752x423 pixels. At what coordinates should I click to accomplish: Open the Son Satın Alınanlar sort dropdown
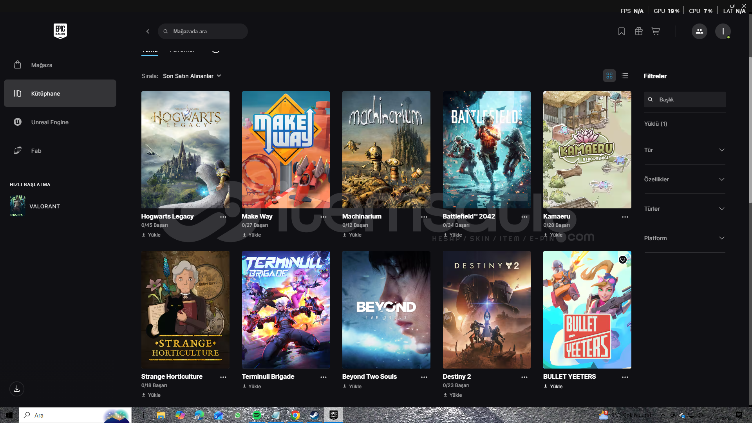[x=192, y=76]
